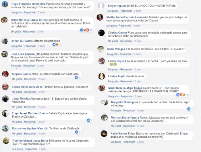Open likes on Recreamos Aguirre-Mauricio's comment
201x152 pixels.
(x=78, y=132)
